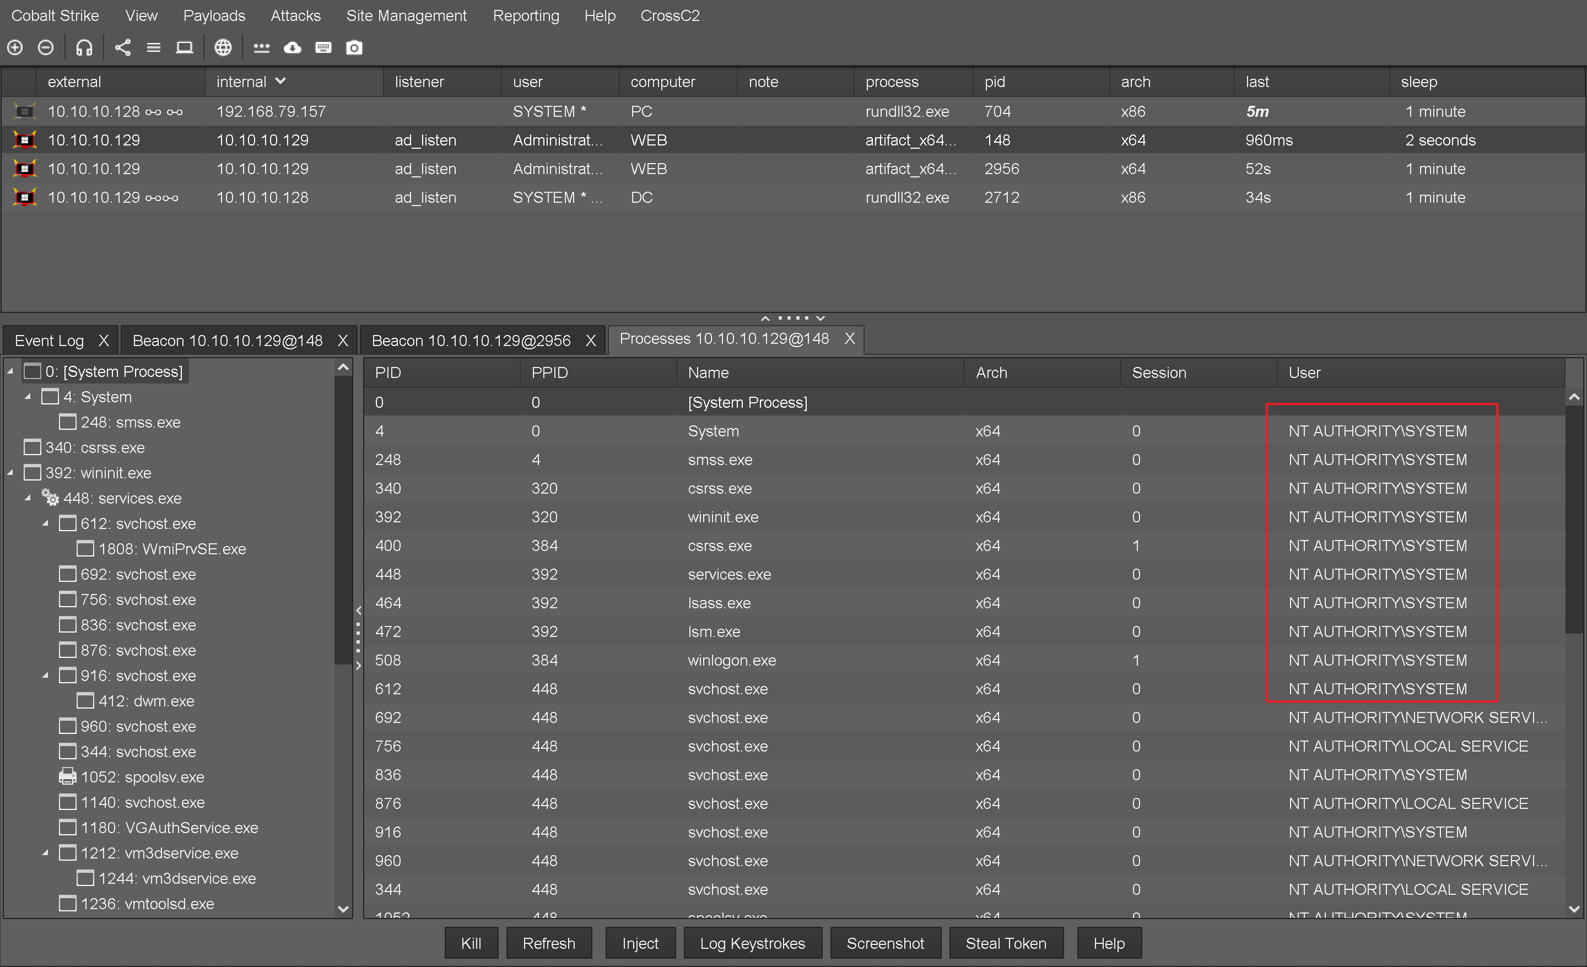Select beacon icon for pid 2956 session

pyautogui.click(x=24, y=169)
